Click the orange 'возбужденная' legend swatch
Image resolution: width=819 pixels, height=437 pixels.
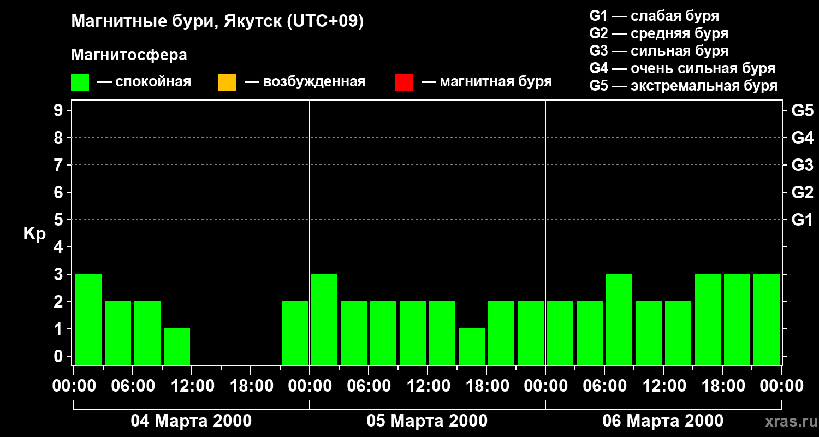[x=227, y=82]
